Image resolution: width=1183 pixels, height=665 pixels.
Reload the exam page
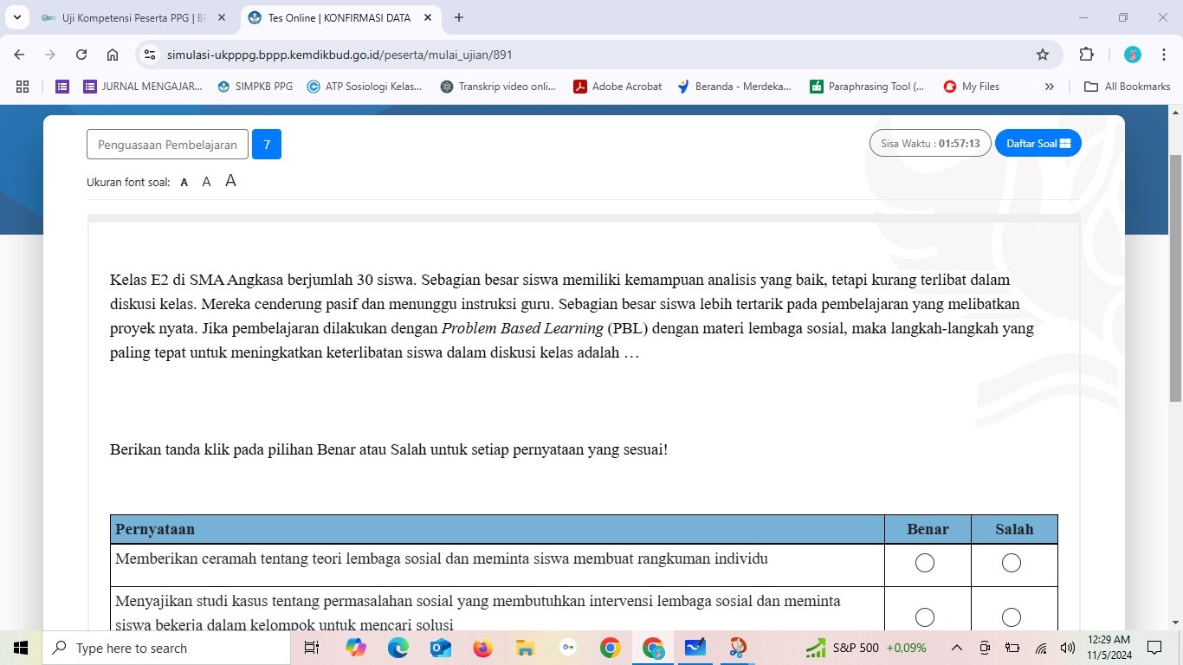pyautogui.click(x=81, y=55)
